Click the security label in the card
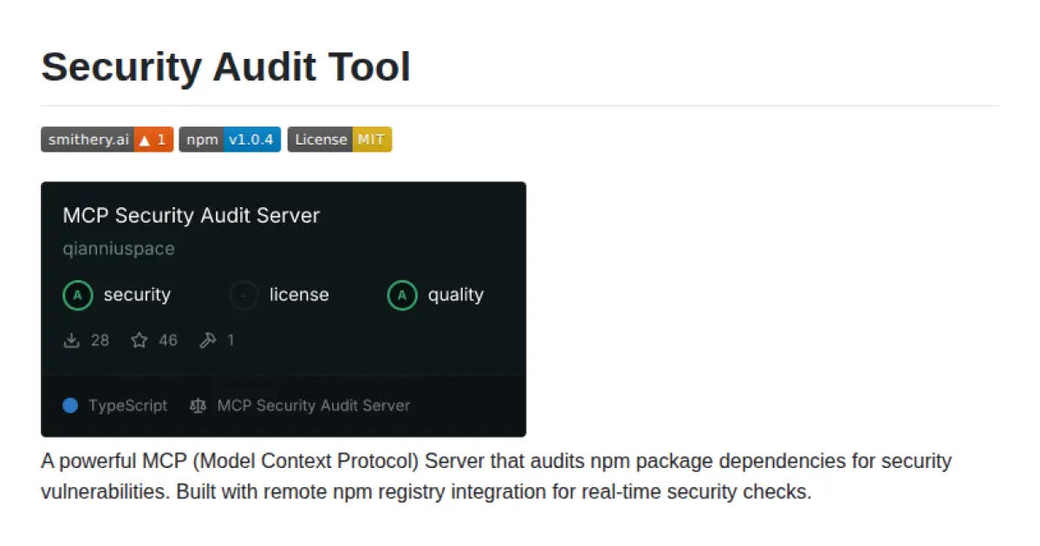 tap(137, 295)
